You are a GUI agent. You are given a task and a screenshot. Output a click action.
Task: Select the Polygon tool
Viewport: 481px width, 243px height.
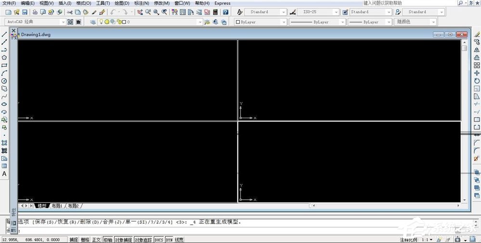coord(4,58)
